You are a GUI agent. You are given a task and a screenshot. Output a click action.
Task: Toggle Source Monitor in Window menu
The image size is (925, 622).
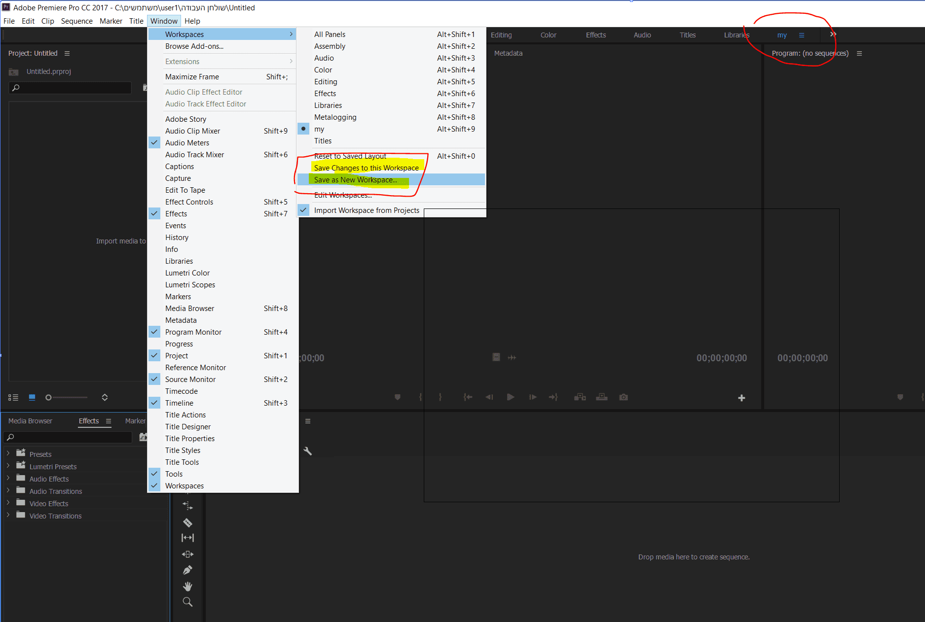(x=223, y=380)
